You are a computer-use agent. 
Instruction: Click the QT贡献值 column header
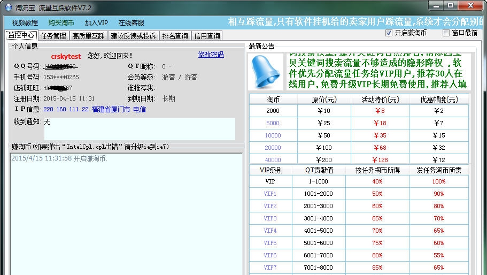point(319,170)
